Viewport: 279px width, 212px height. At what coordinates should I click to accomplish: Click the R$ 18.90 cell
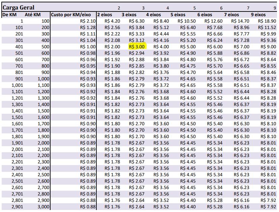click(267, 21)
